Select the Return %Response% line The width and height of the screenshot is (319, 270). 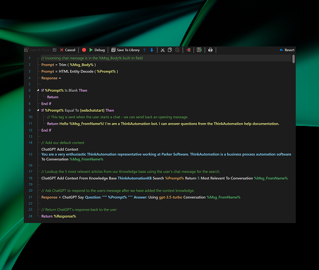click(x=58, y=217)
